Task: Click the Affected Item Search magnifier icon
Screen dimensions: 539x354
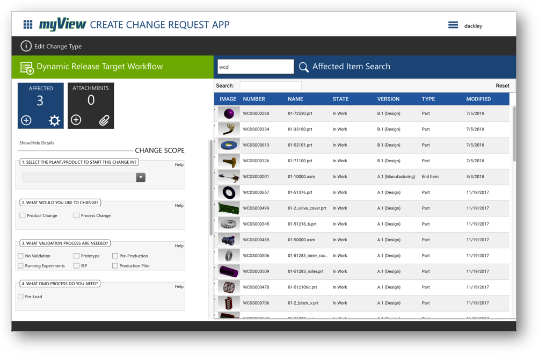Action: click(x=303, y=67)
